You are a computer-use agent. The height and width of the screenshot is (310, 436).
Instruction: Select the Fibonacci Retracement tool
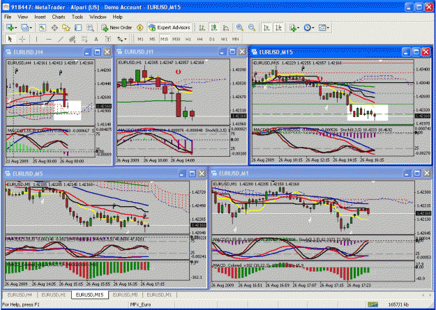point(84,39)
